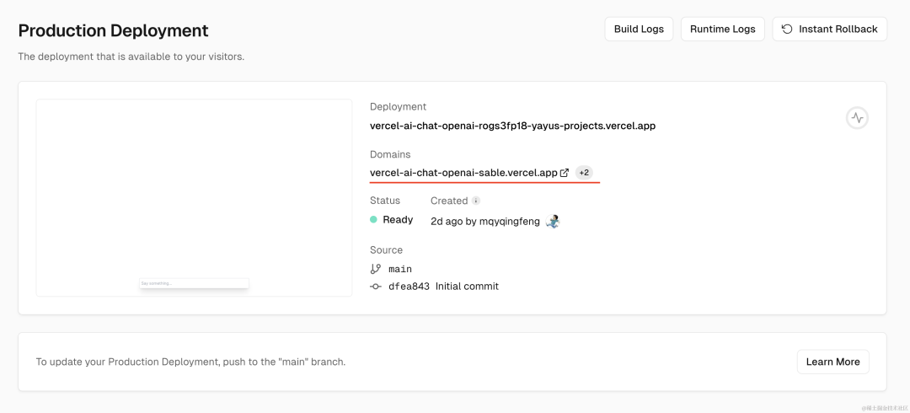Click the git branch icon beside main
The image size is (910, 413).
point(376,269)
